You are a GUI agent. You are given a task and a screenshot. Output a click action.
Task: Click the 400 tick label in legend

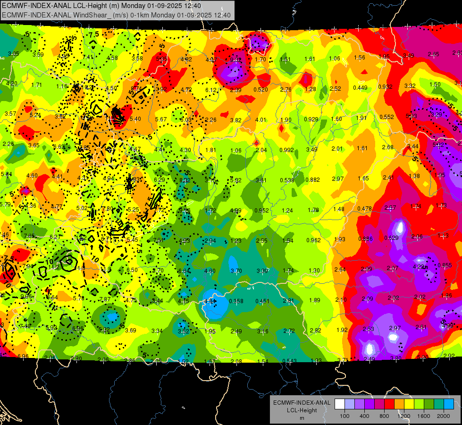tap(364, 416)
